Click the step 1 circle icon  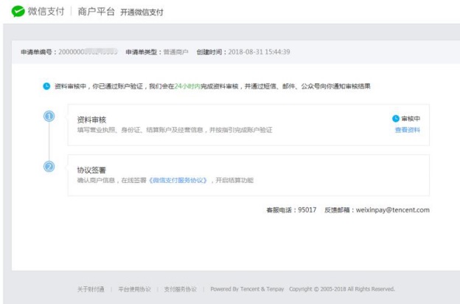49,117
